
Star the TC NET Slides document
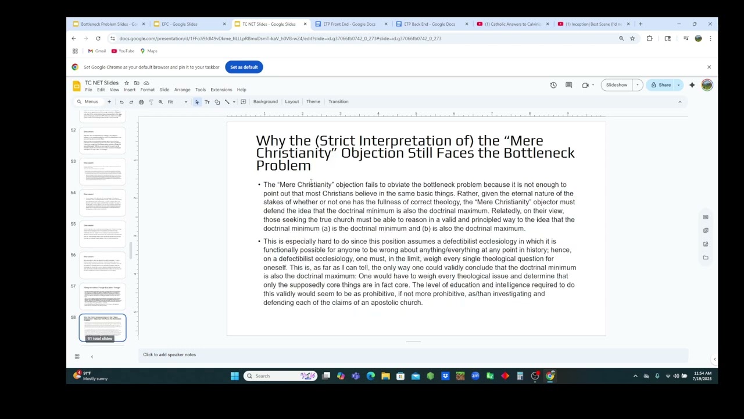126,83
